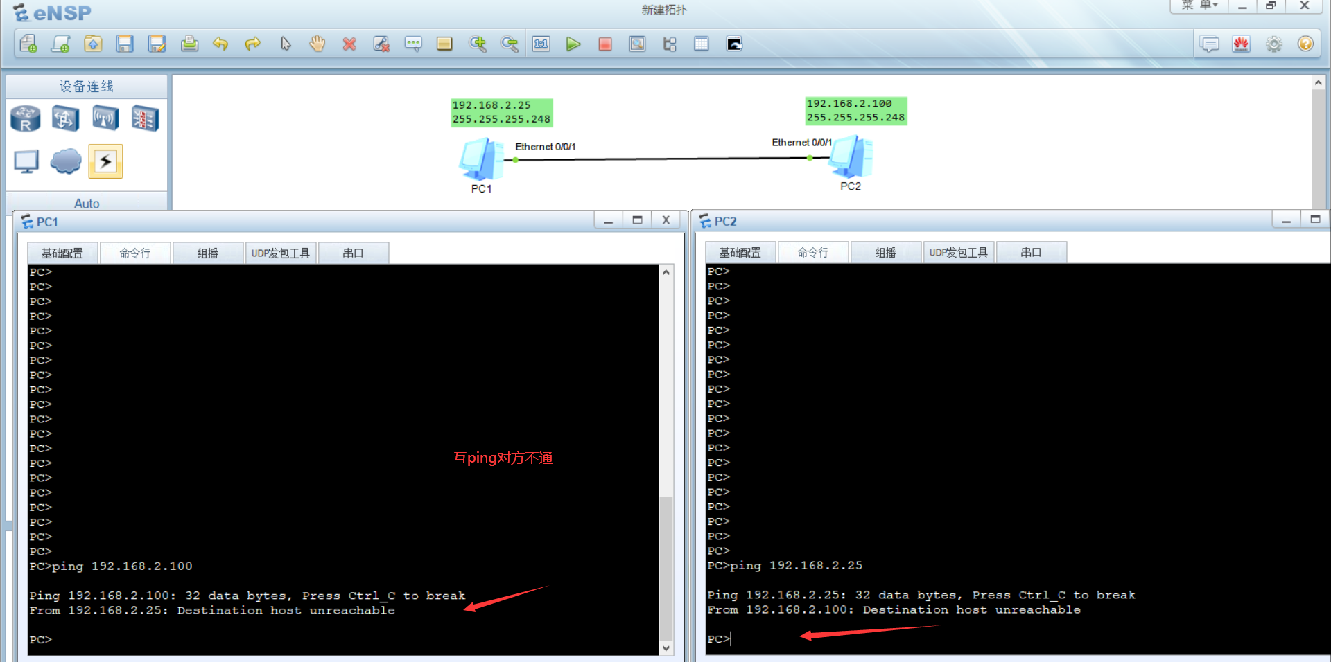1331x662 pixels.
Task: Click PC1 terminal scrollbar up arrow
Action: pos(666,272)
